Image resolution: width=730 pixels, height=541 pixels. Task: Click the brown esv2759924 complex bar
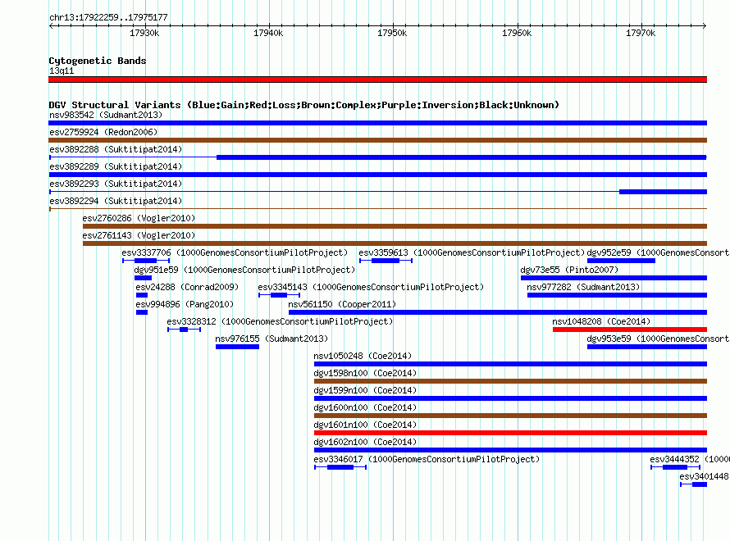(377, 140)
